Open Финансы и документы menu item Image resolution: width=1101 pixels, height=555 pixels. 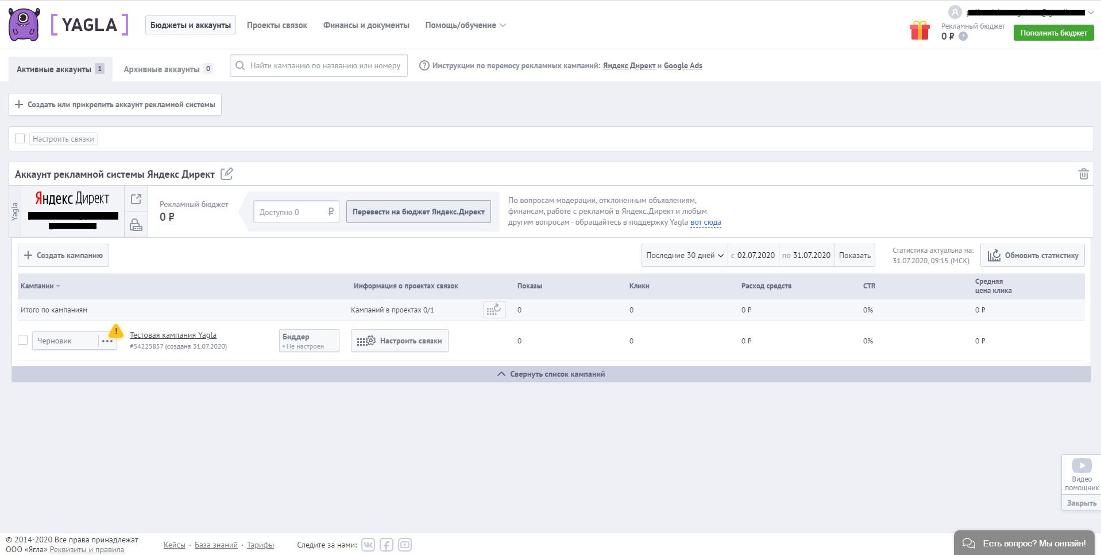pyautogui.click(x=366, y=25)
